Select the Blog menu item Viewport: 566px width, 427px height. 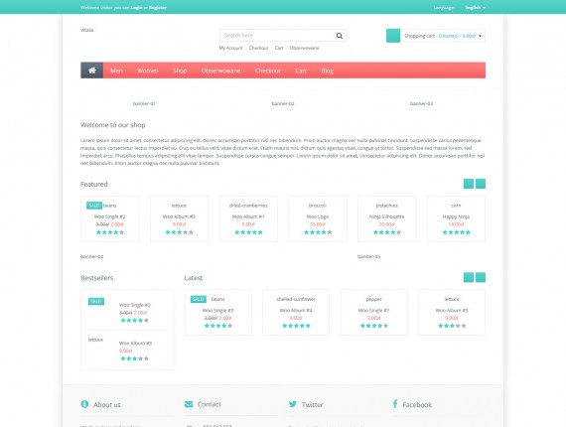(328, 71)
